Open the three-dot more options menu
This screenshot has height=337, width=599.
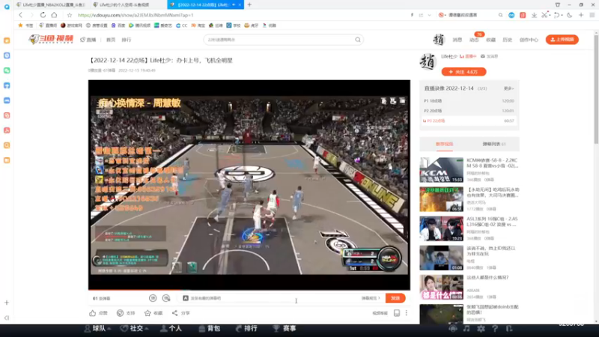coord(407,313)
